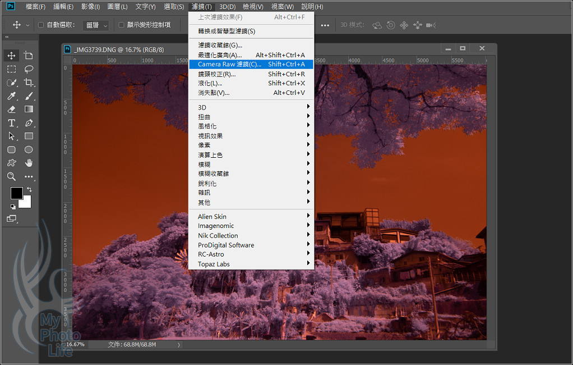Click the 16.67% zoom level field
The height and width of the screenshot is (365, 573).
76,344
